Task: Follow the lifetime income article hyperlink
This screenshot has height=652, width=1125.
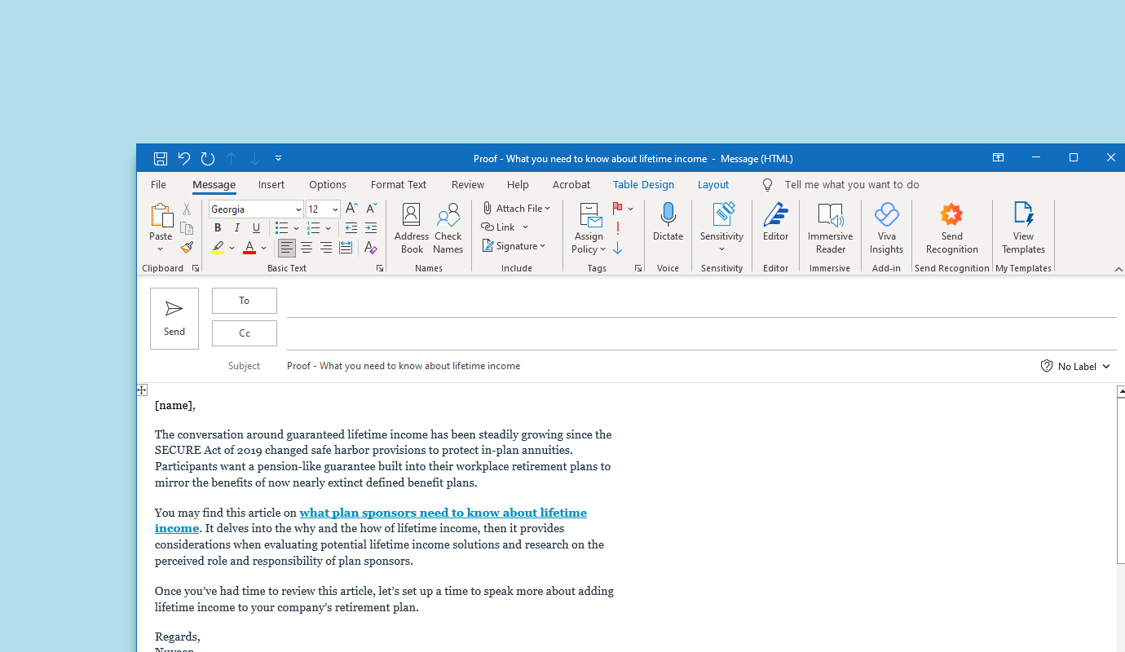Action: 443,513
